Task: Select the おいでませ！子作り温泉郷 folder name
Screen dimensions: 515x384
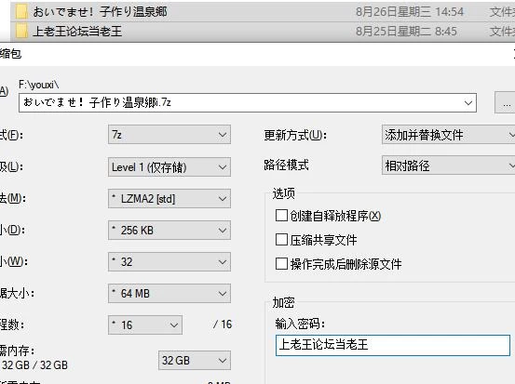Action: [x=101, y=12]
